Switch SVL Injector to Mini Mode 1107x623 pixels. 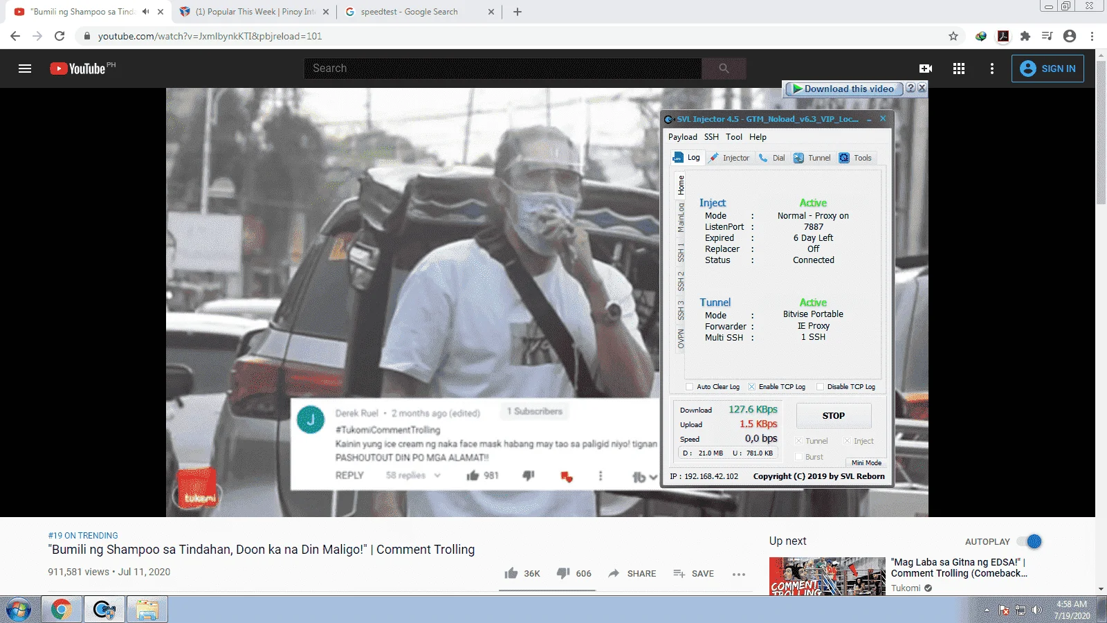pyautogui.click(x=866, y=463)
